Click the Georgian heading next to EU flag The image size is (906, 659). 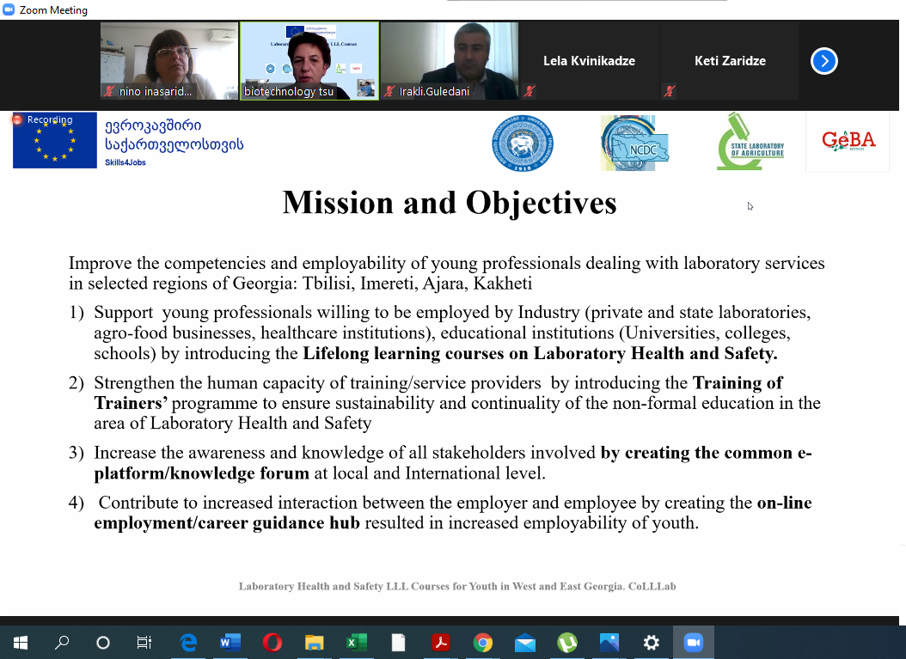tap(174, 135)
